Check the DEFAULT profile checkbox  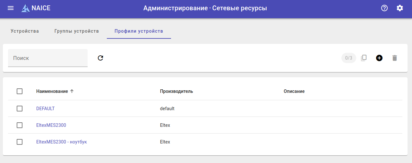(20, 109)
